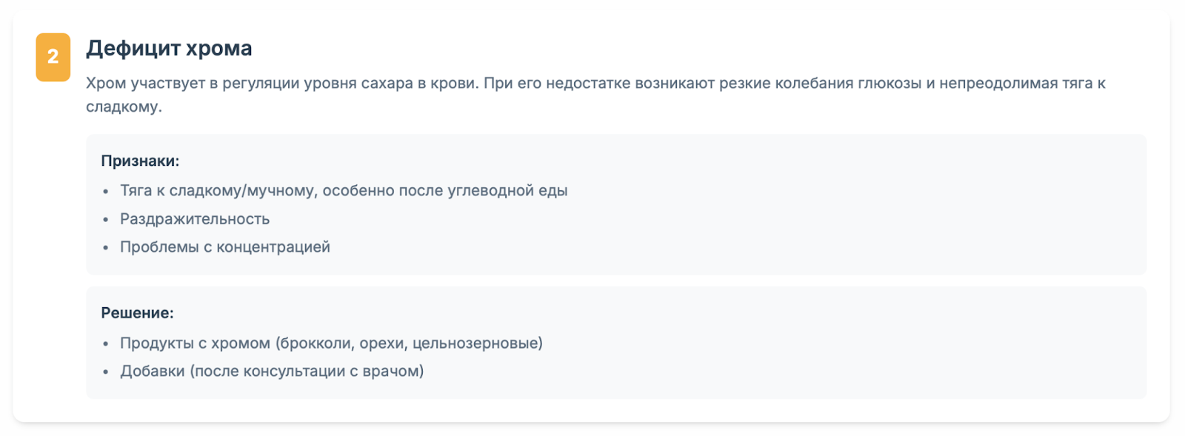Click the bullet before "Продукты с хромом"
Viewport: 1185px width, 436px height.
coord(106,344)
